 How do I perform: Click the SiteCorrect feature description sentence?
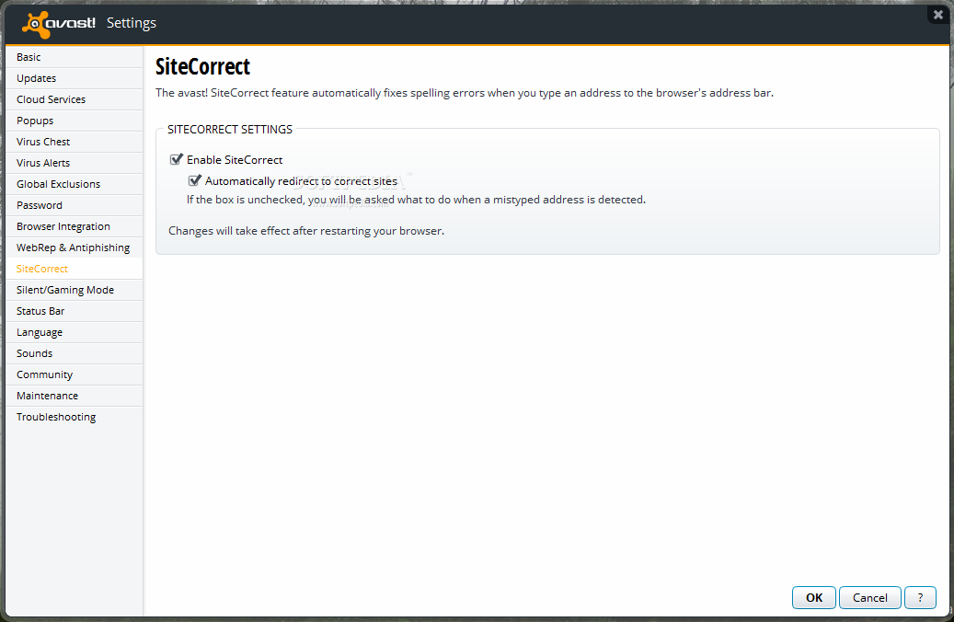465,93
